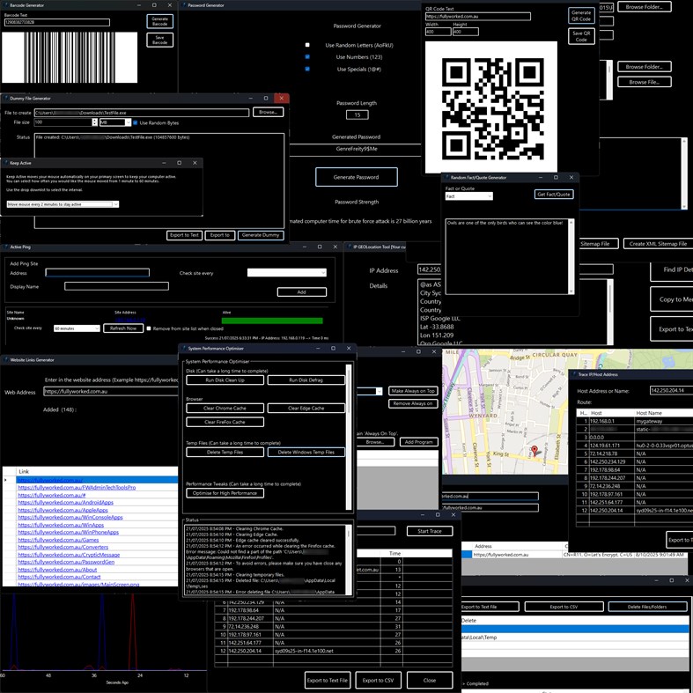Image resolution: width=693 pixels, height=693 pixels.
Task: Select the 124.19.61.171 host cell
Action: [x=612, y=446]
